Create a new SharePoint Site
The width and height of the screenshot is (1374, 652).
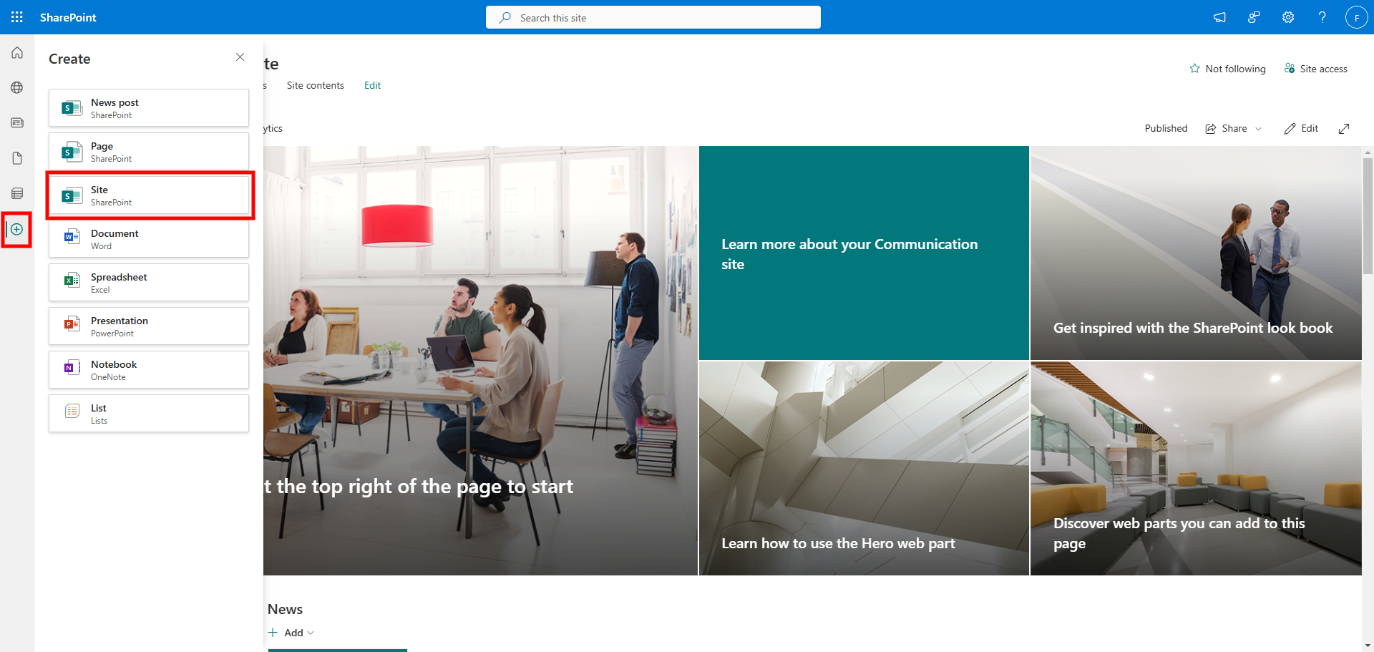tap(149, 195)
